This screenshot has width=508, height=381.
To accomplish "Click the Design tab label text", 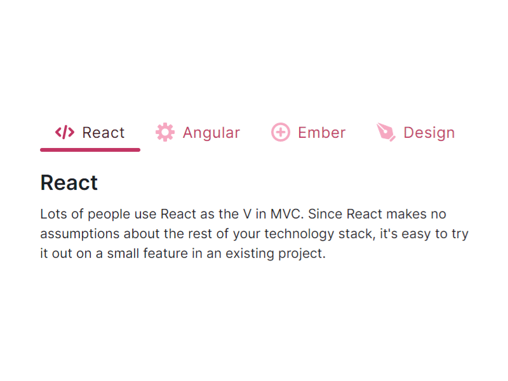I will pyautogui.click(x=429, y=132).
